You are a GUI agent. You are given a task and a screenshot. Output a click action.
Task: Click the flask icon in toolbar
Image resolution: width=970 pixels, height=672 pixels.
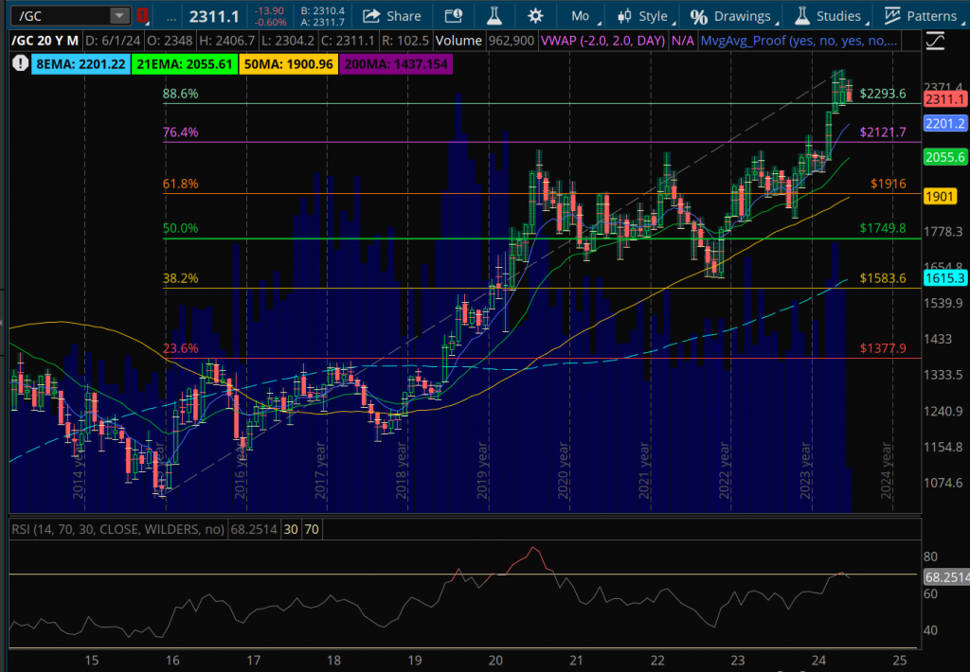[494, 15]
